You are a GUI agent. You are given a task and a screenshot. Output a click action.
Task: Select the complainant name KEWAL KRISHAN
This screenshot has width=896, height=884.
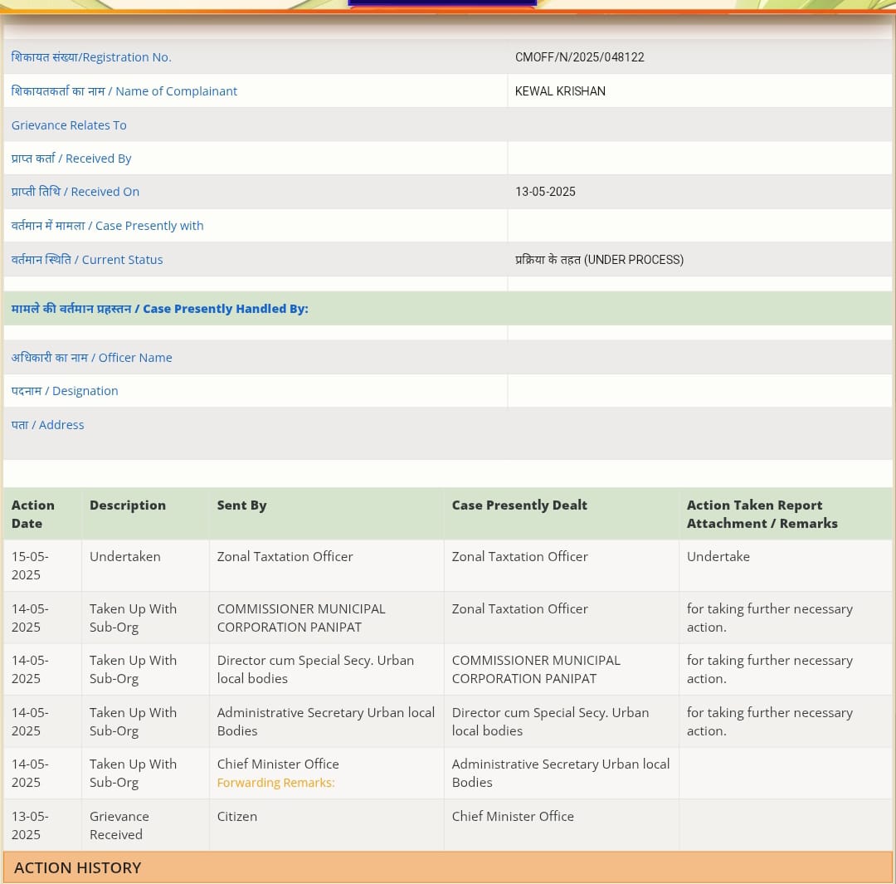560,91
